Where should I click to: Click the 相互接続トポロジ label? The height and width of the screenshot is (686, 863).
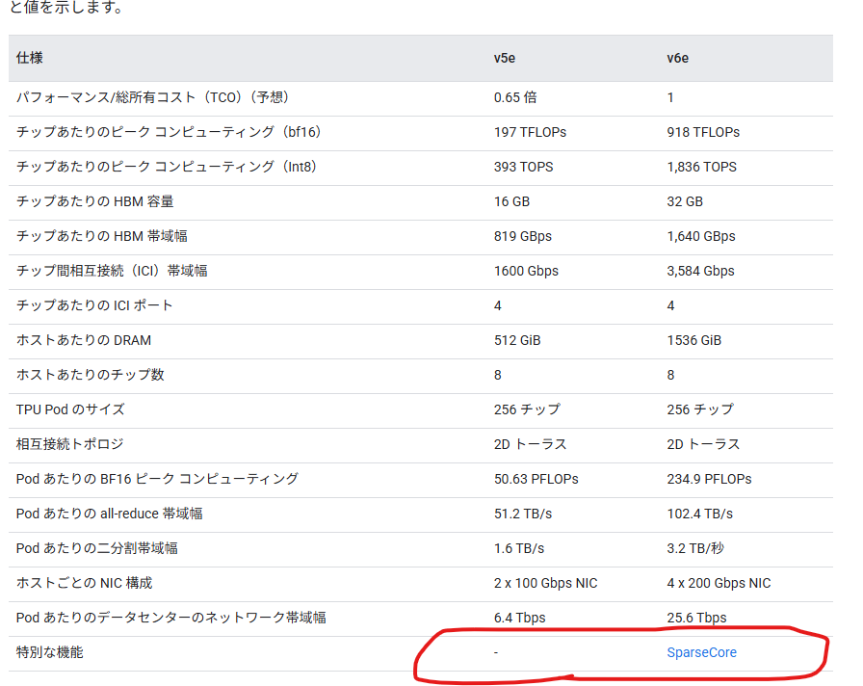[x=70, y=444]
